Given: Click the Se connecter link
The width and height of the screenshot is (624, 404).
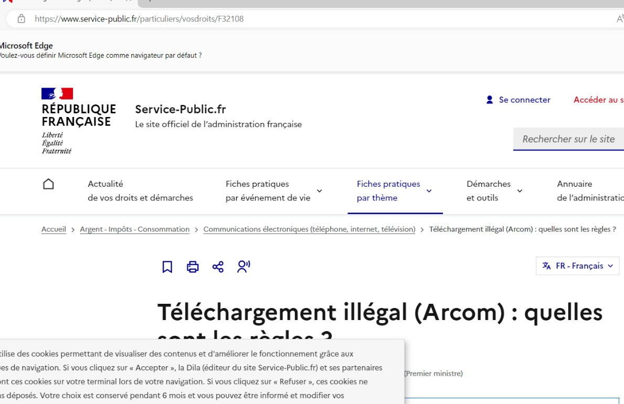Looking at the screenshot, I should coord(524,100).
